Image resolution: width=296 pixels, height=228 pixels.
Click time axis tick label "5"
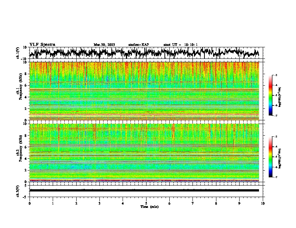[146, 203]
